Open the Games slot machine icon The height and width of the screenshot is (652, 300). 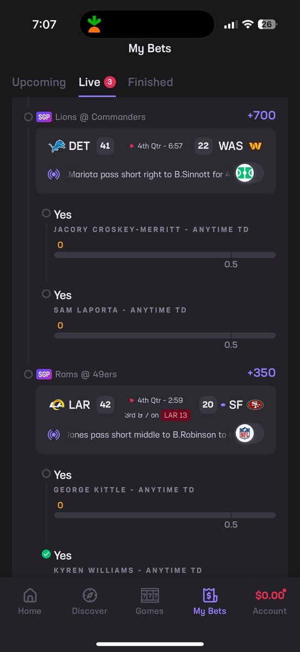pyautogui.click(x=149, y=595)
